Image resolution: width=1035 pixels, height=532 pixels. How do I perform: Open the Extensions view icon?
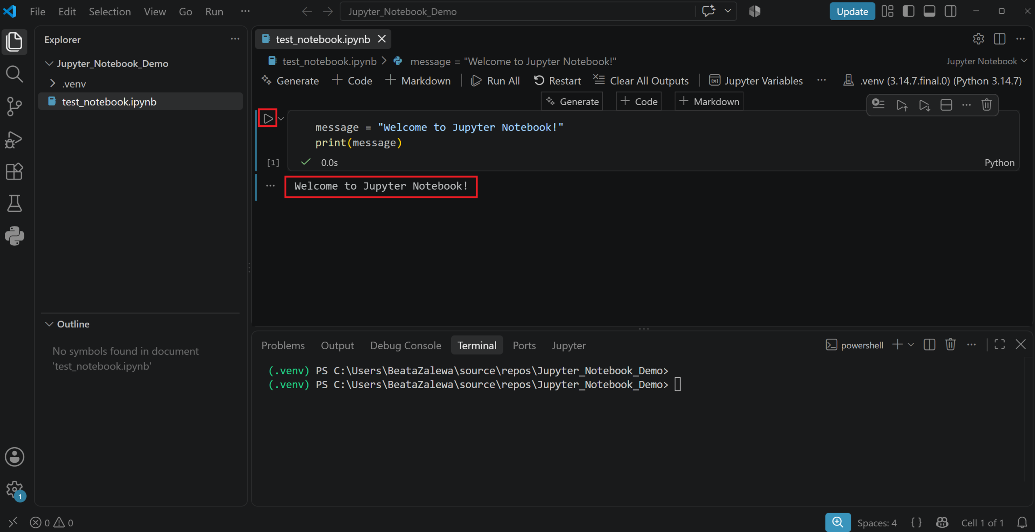[14, 171]
